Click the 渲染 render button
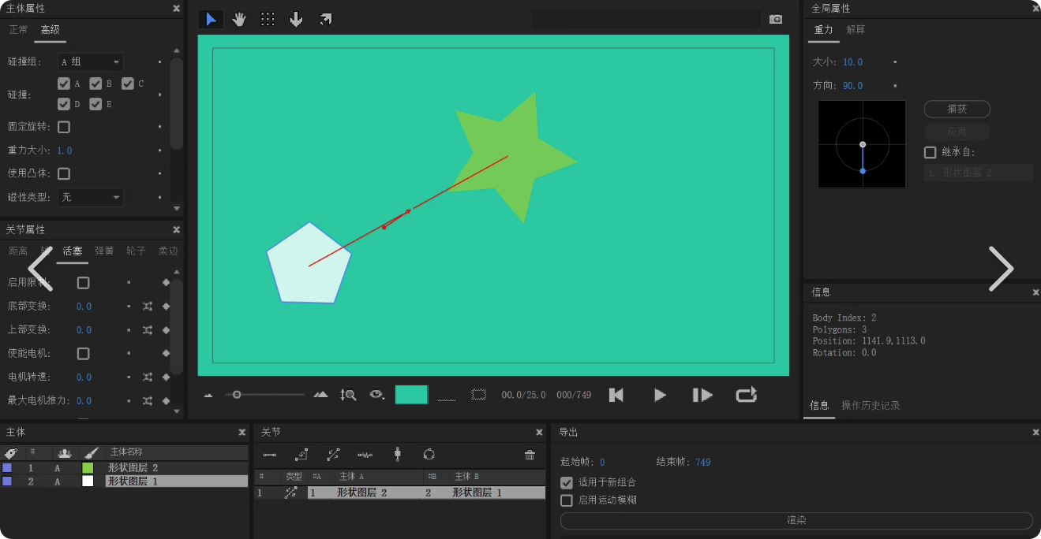Screen dimensions: 1041x539 [x=796, y=521]
